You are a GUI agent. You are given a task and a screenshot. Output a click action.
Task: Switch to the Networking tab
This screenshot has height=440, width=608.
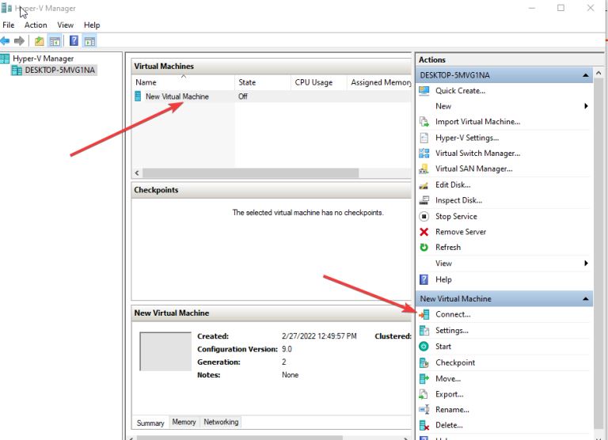point(221,422)
